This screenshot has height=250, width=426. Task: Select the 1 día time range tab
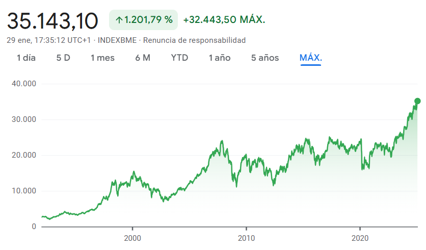(x=26, y=58)
